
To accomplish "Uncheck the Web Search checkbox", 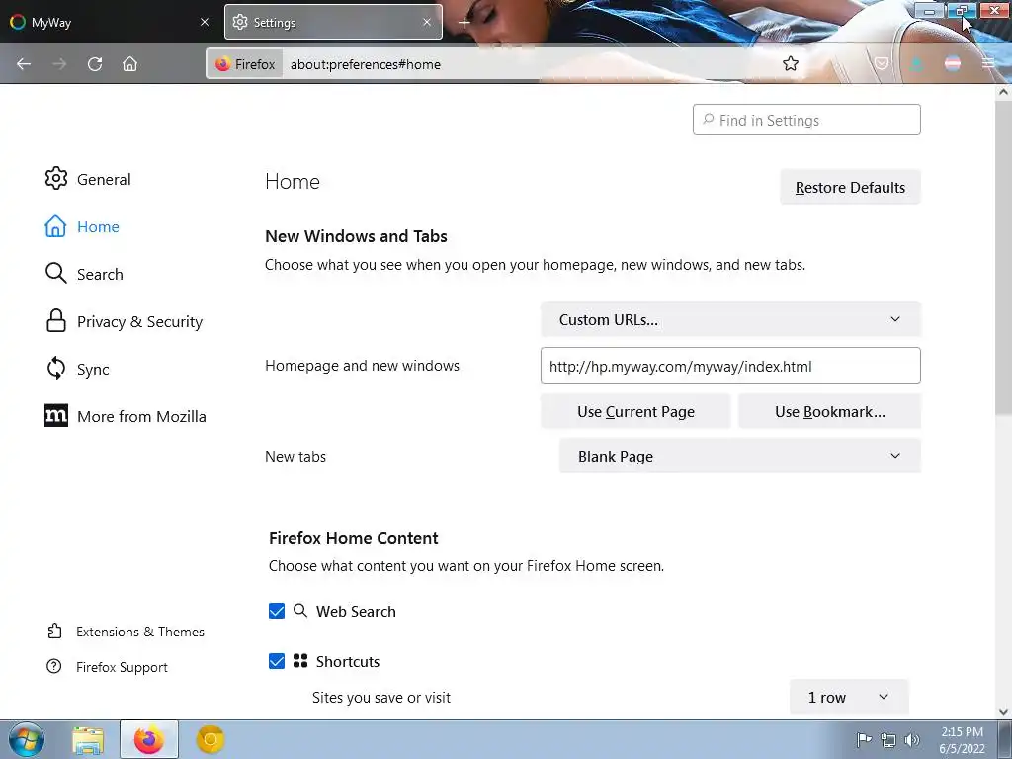I will tap(277, 611).
